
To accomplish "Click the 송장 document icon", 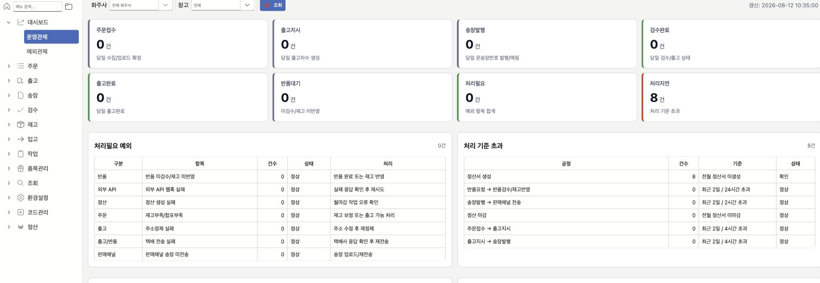I will pyautogui.click(x=20, y=95).
